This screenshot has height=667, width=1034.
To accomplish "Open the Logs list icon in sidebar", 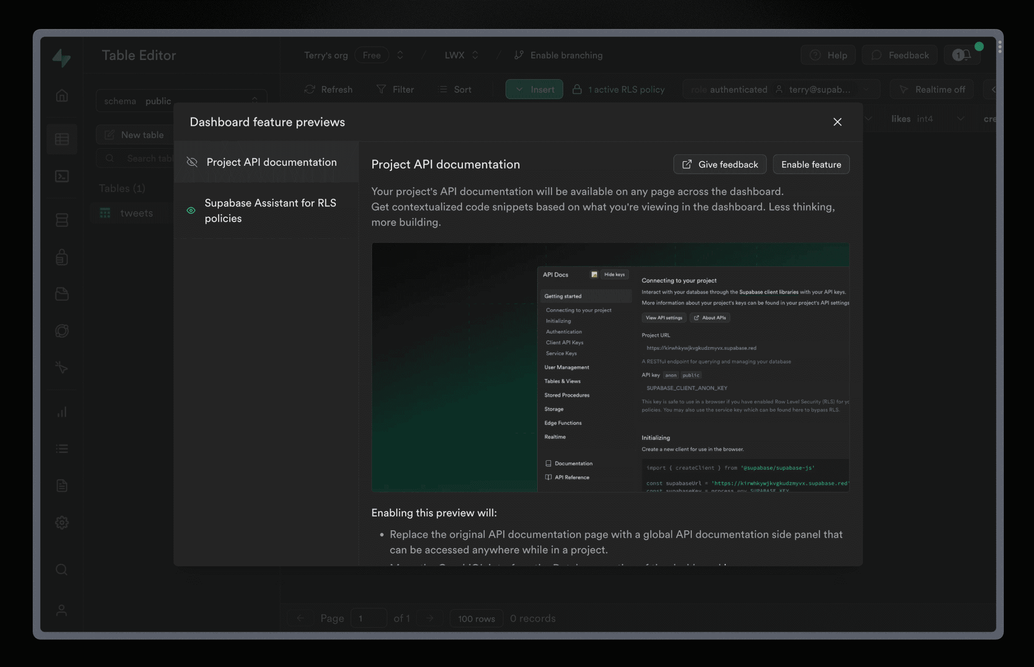I will 62,449.
